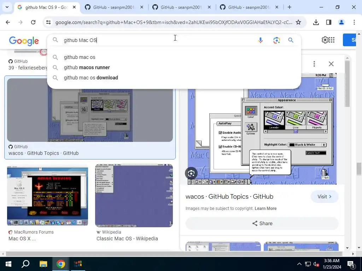This screenshot has height=271, width=362.
Task: Click the Google logo
Action: point(24,41)
